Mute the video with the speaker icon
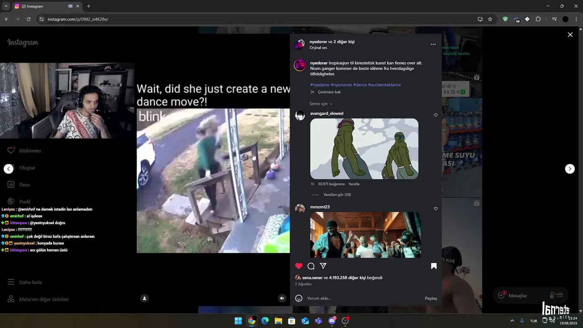 pos(282,298)
